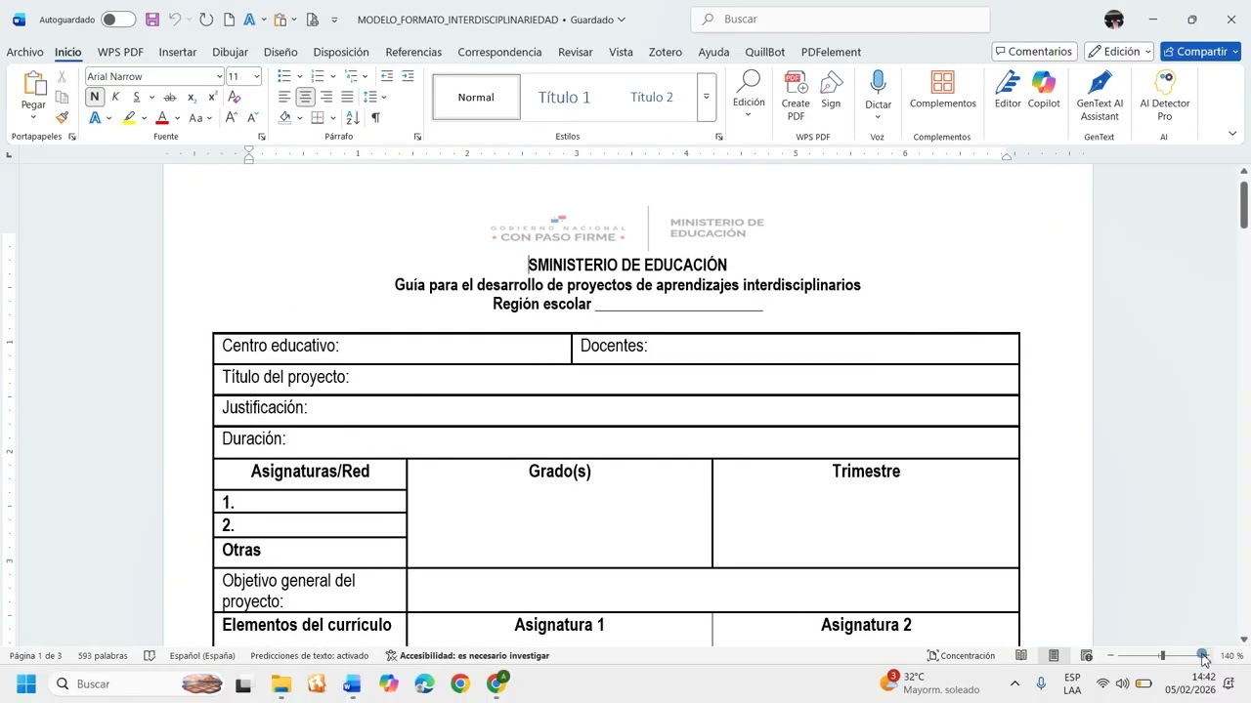1251x703 pixels.
Task: Switch to the Zotero tab
Action: pos(666,52)
